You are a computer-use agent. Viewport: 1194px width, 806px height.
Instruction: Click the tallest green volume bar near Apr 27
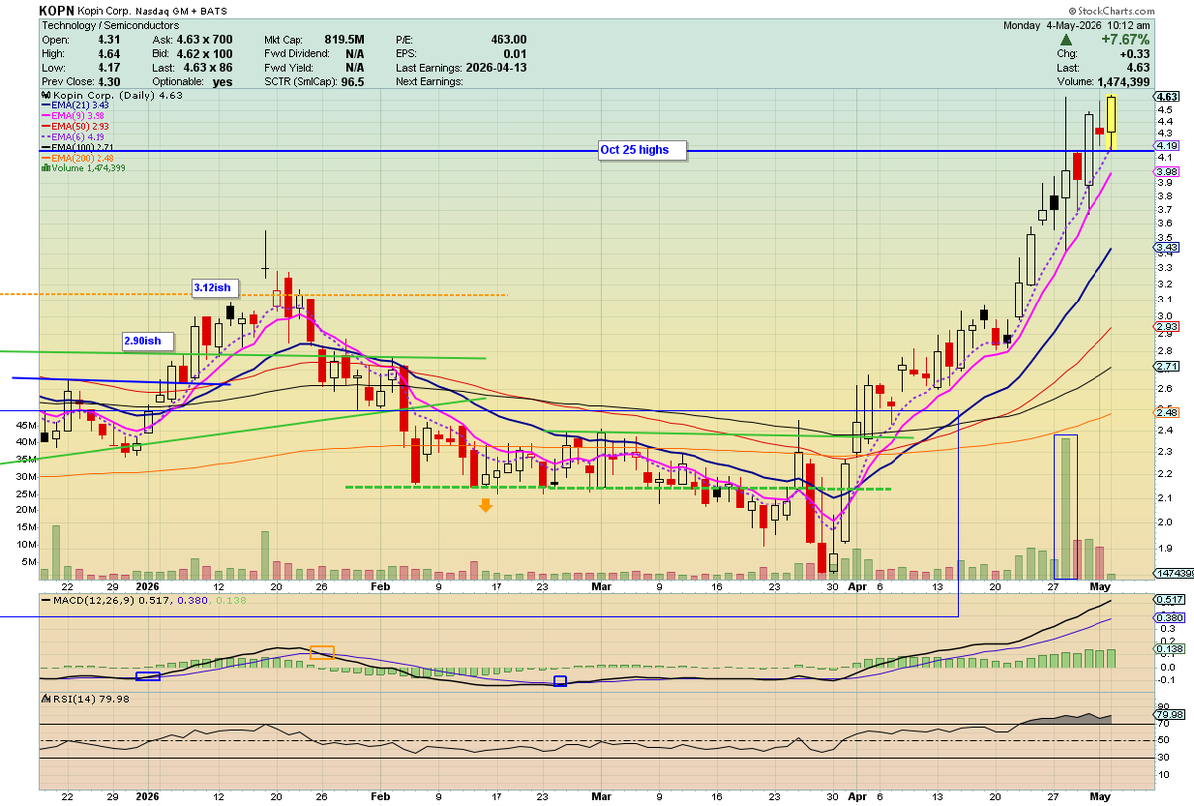tap(1065, 507)
